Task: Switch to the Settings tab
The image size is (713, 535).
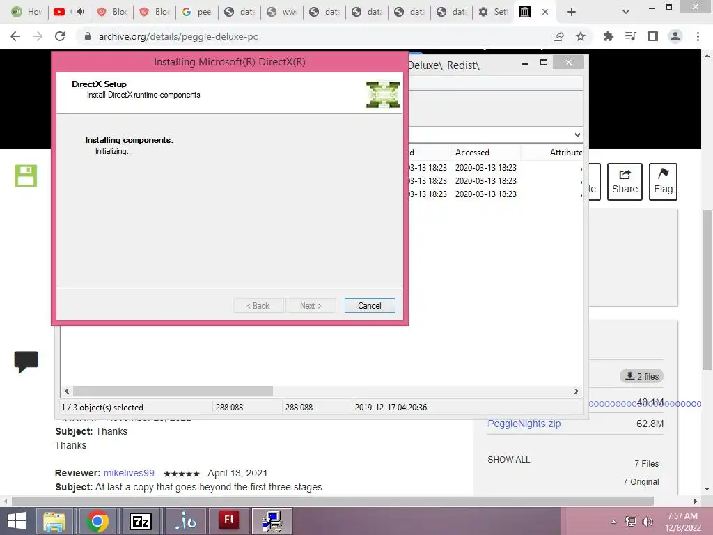Action: tap(494, 12)
